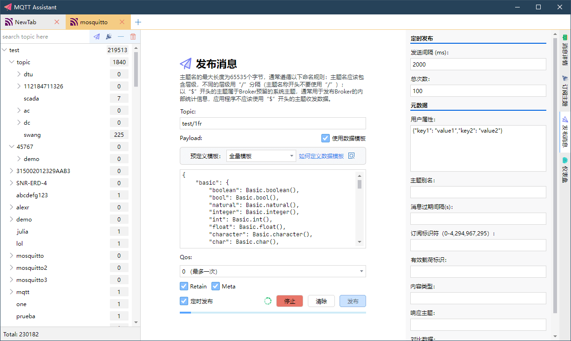
Task: Switch to the NewTab connection tab
Action: 26,22
